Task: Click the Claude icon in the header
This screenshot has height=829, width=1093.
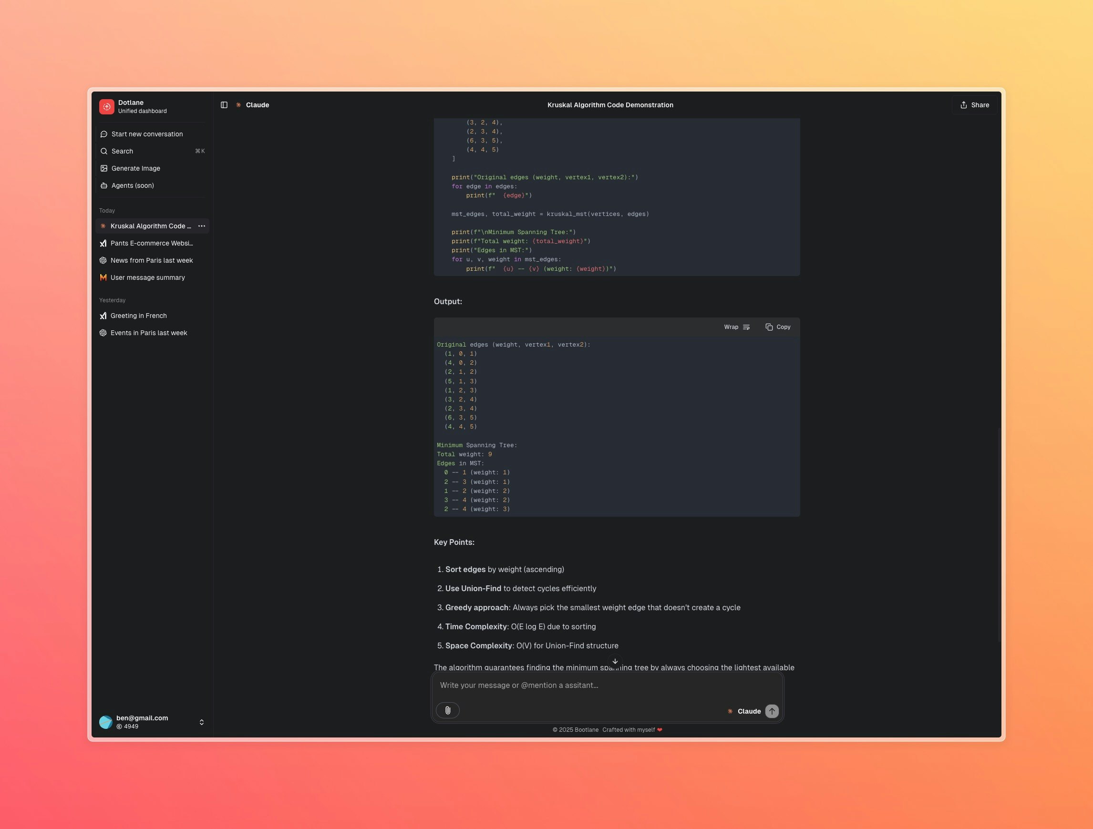Action: point(238,105)
